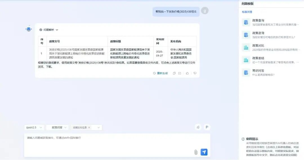The height and width of the screenshot is (160, 304).
Task: Choose the 政策咨询 template
Action: click(x=271, y=35)
